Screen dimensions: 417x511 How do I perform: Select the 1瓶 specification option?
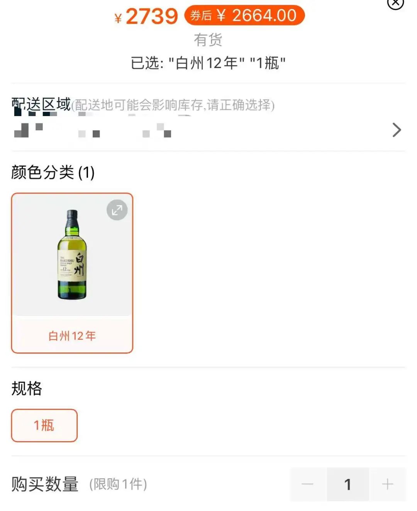[x=44, y=425]
